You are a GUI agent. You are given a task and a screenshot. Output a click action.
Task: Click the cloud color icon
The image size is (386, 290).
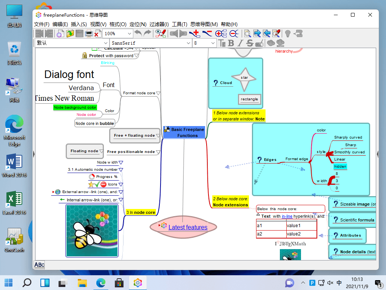point(280,43)
